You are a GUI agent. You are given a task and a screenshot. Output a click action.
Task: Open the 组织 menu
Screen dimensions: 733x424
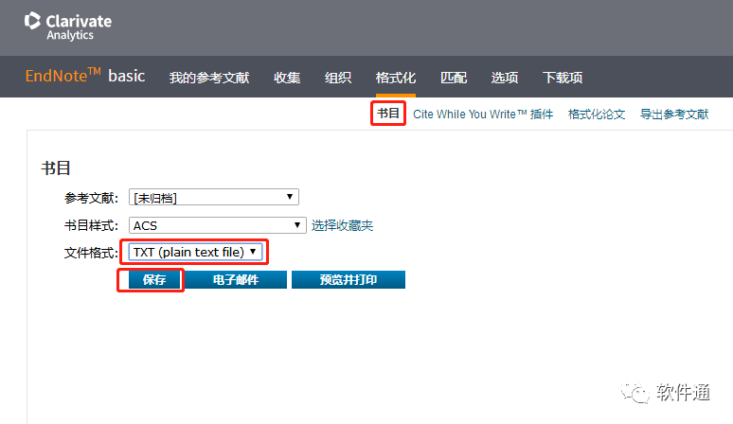pyautogui.click(x=338, y=78)
